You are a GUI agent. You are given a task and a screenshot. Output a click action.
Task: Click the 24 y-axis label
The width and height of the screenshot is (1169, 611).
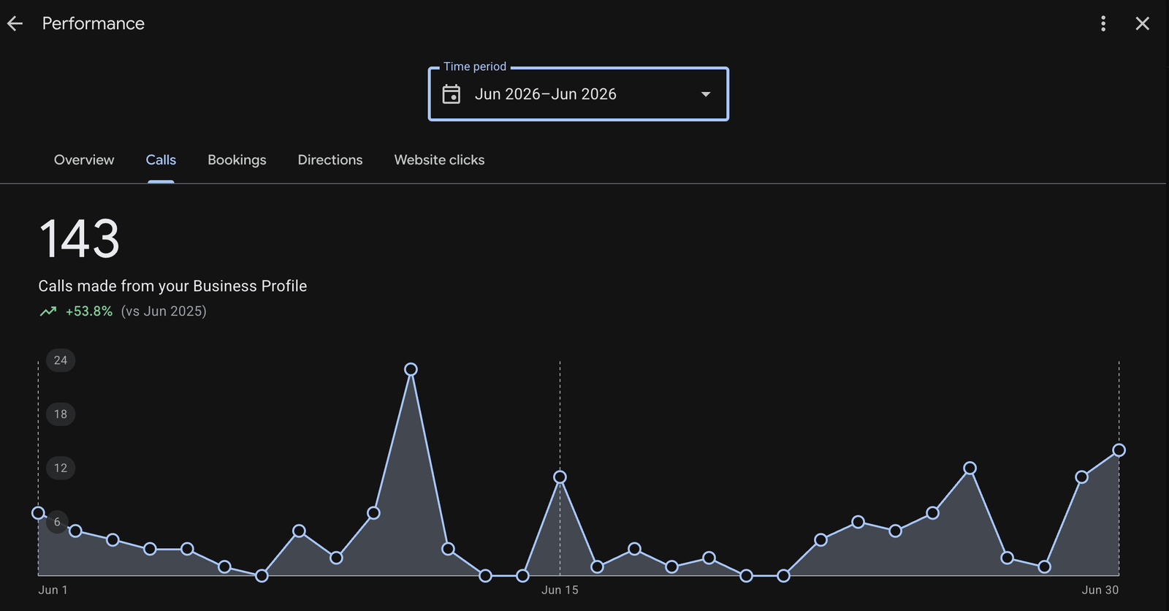point(61,360)
